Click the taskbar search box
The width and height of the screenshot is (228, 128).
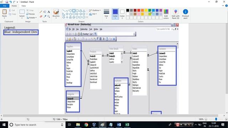click(37, 125)
